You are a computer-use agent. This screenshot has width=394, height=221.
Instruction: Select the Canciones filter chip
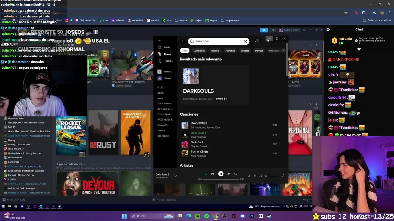(199, 51)
